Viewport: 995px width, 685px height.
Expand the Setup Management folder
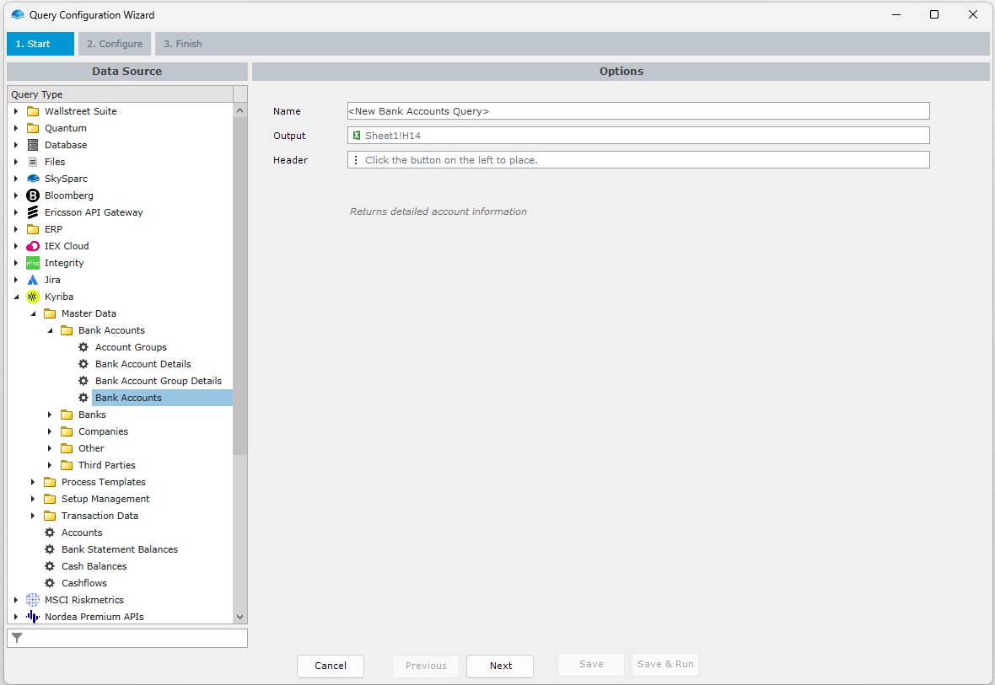coord(33,499)
